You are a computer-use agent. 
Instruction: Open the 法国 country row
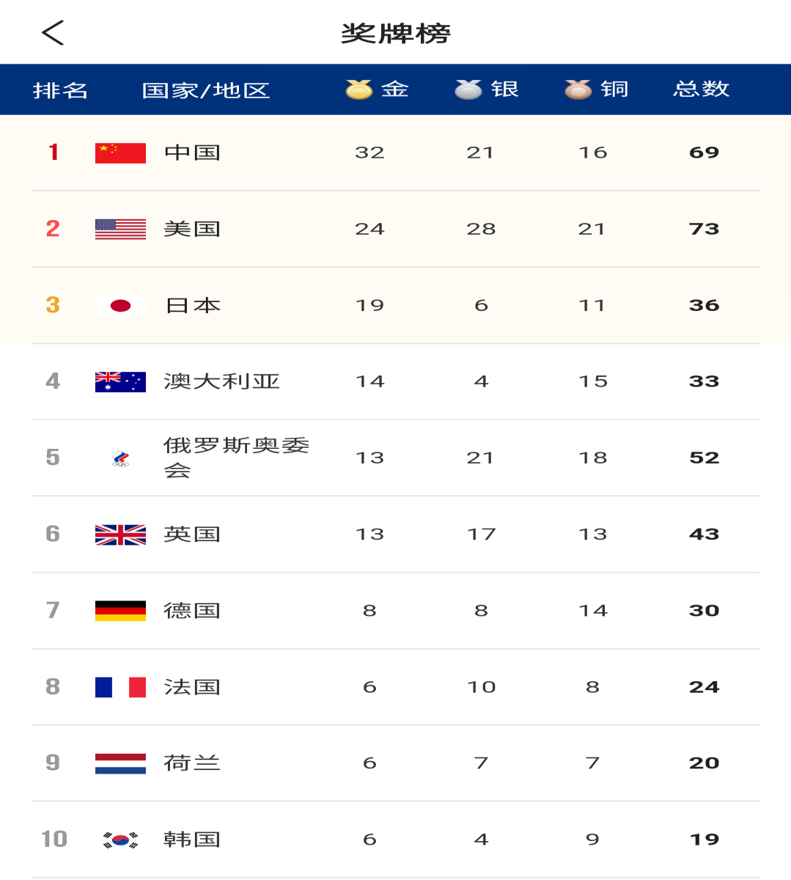click(396, 687)
